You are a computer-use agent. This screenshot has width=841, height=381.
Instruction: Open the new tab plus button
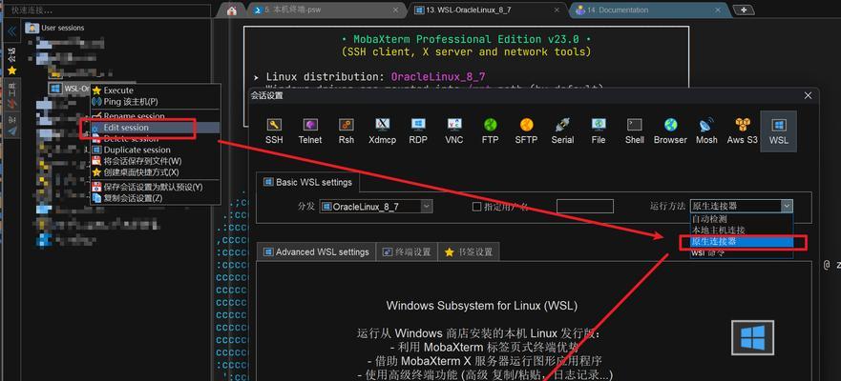point(744,10)
